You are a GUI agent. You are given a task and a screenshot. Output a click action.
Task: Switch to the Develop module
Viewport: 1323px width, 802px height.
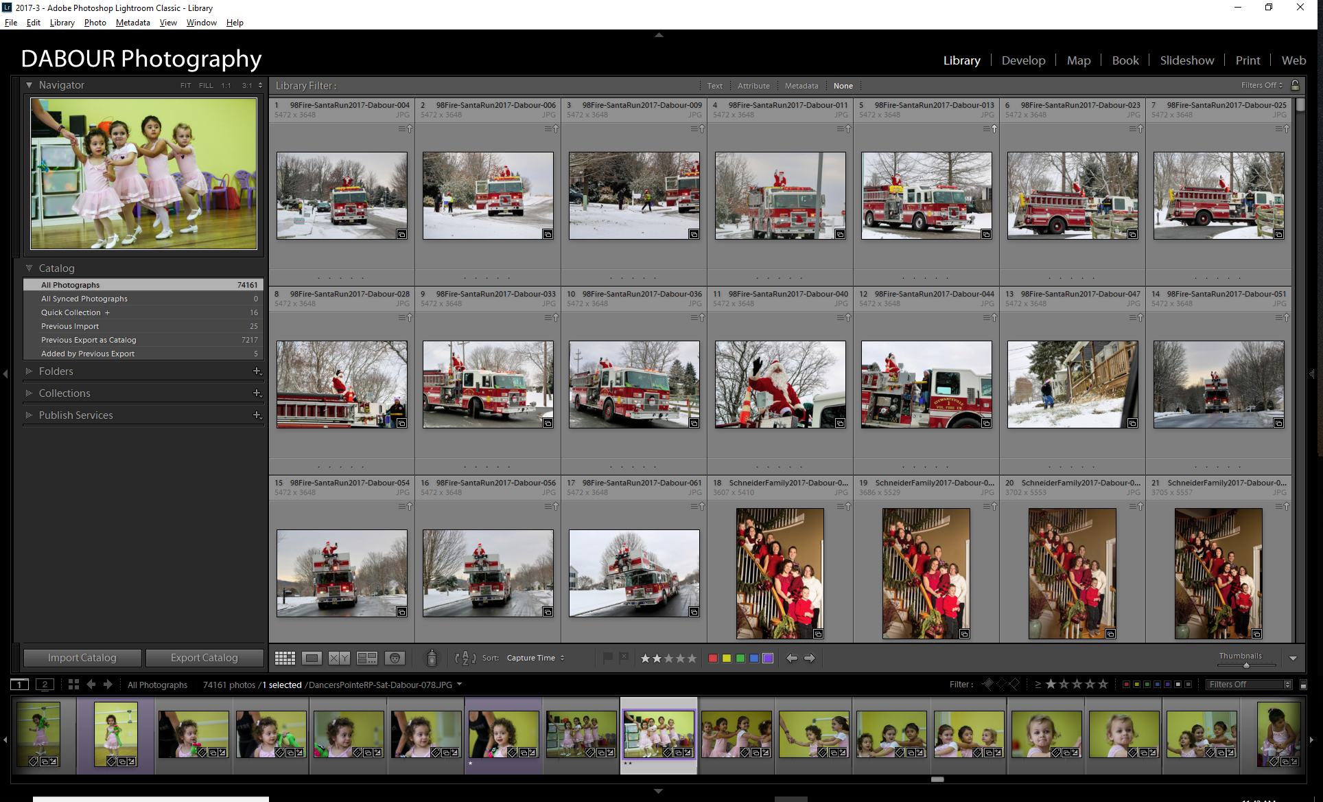point(1023,60)
